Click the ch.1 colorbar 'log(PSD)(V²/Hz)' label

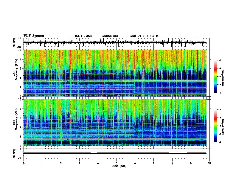(x=223, y=78)
